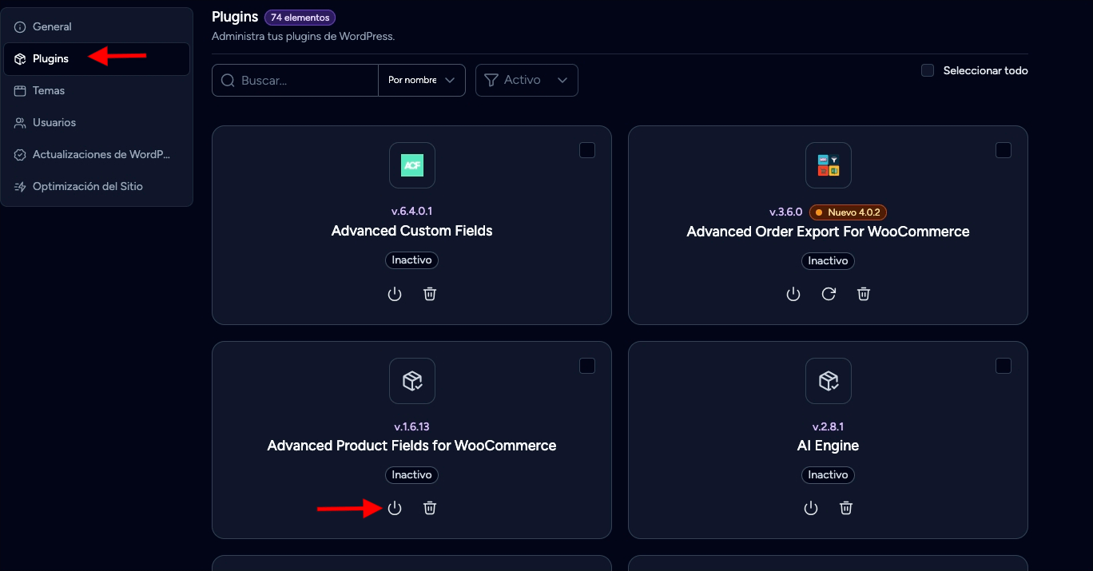Click Inactivo badge on AI Engine
Screen dimensions: 1093x571
click(829, 475)
